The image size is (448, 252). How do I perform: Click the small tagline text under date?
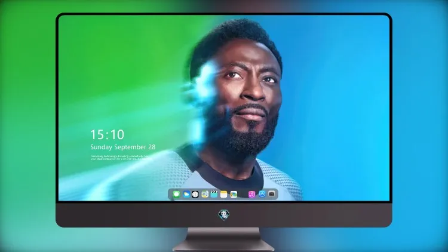coord(119,158)
